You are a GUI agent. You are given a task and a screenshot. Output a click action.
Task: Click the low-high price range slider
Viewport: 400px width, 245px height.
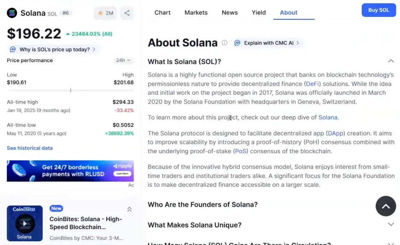click(70, 90)
